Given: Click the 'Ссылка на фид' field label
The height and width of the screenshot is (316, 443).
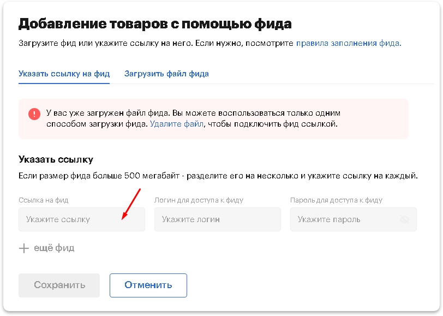Looking at the screenshot, I should click(44, 200).
